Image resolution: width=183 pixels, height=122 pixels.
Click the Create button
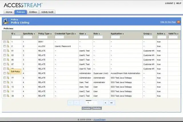pyautogui.click(x=86, y=108)
